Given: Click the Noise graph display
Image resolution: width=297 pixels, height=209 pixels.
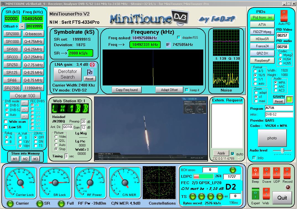Looking at the screenshot, I should tap(226, 75).
